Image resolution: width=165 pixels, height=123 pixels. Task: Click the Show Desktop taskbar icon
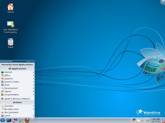pos(9,120)
